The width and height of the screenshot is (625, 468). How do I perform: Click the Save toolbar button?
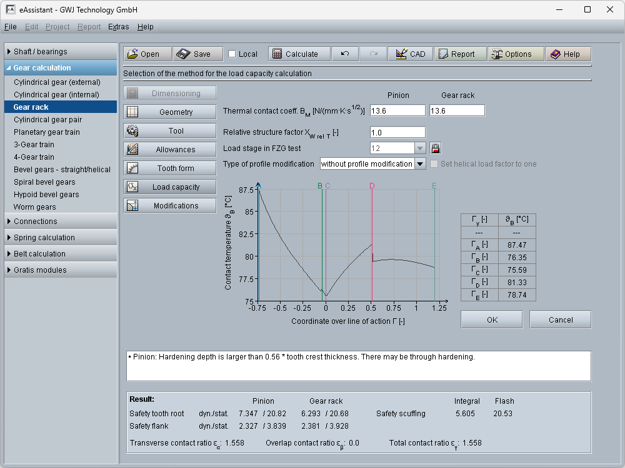[196, 54]
